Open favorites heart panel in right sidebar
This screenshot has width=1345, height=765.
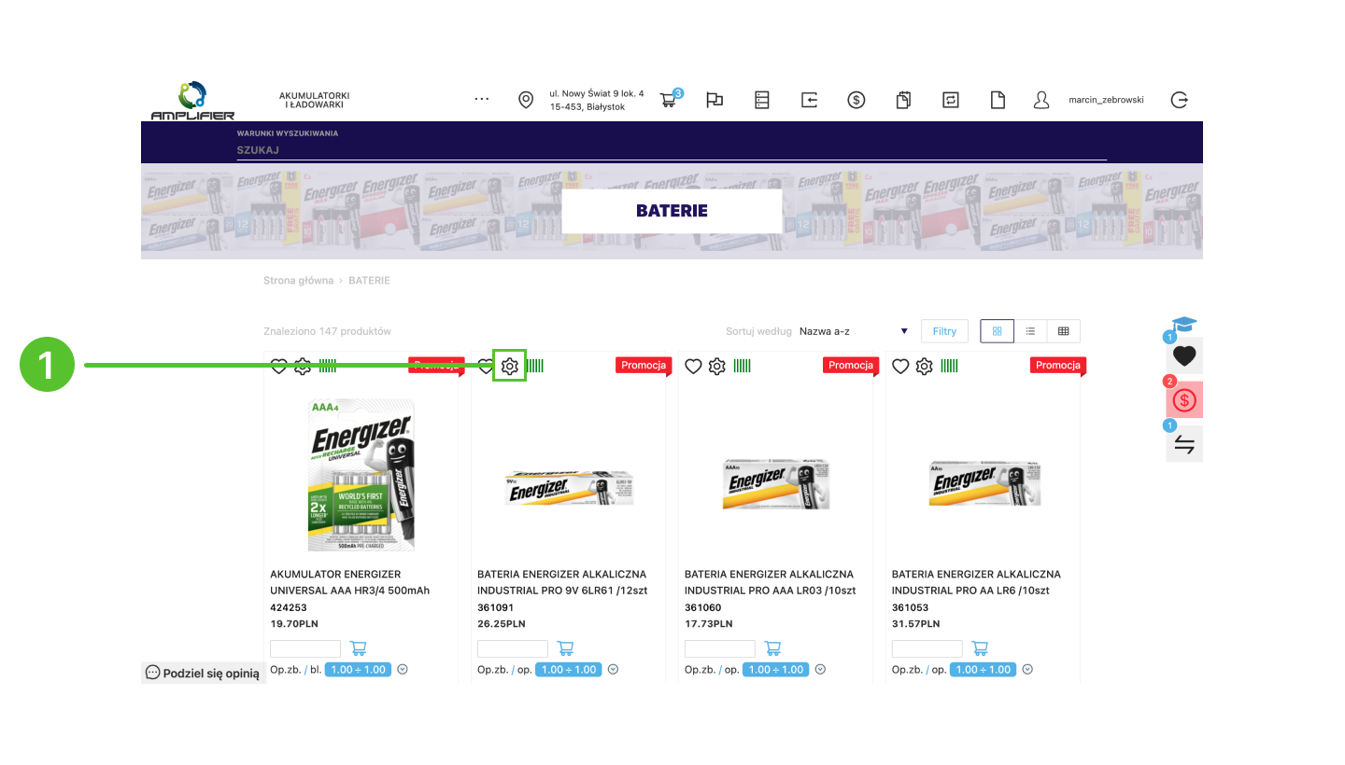pos(1184,355)
